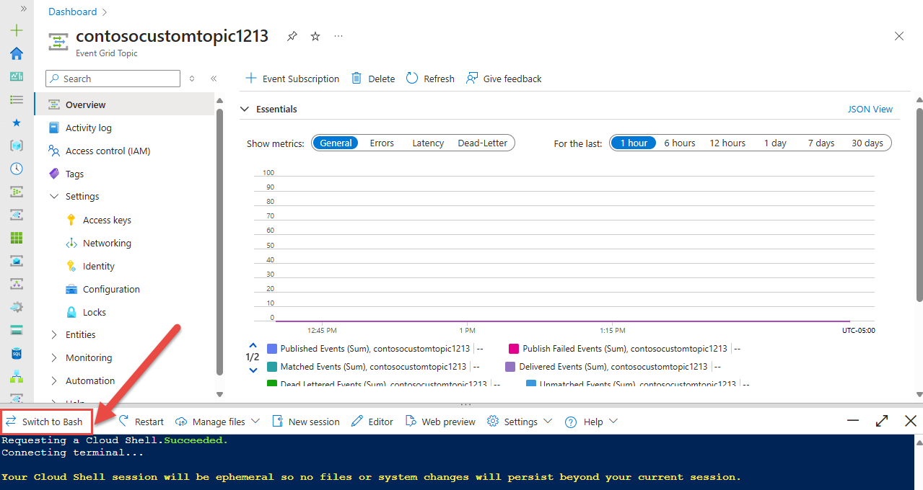Mark the topic as favorite using the star
The height and width of the screenshot is (490, 923).
[x=315, y=36]
